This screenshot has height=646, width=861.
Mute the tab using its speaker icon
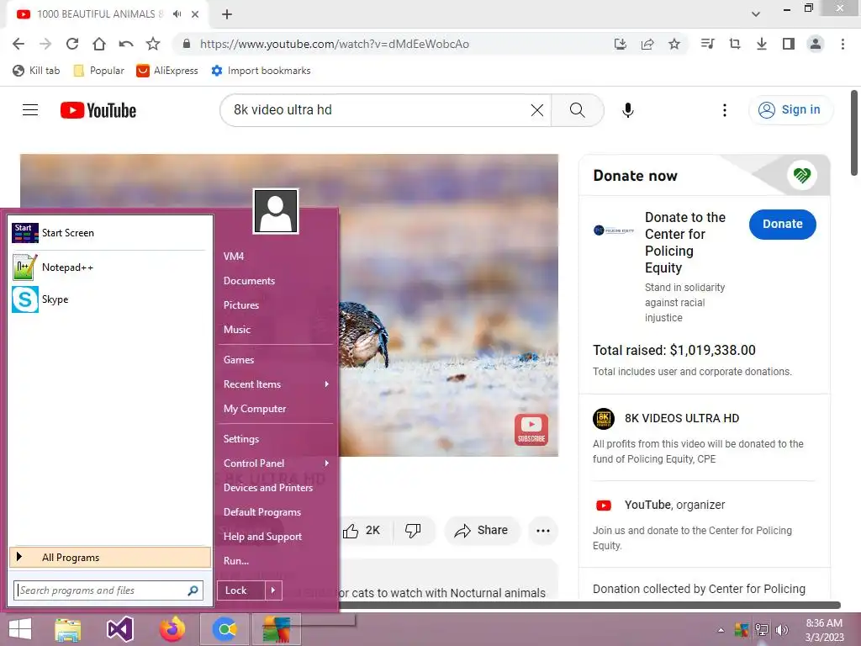coord(177,14)
